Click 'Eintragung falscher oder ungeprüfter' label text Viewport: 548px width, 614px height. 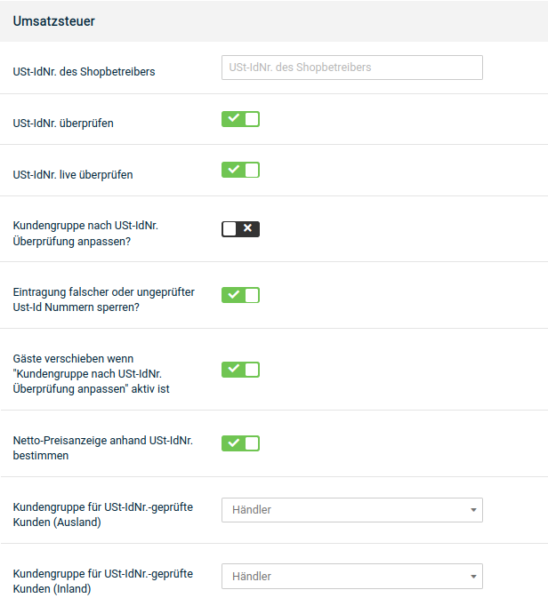[104, 292]
